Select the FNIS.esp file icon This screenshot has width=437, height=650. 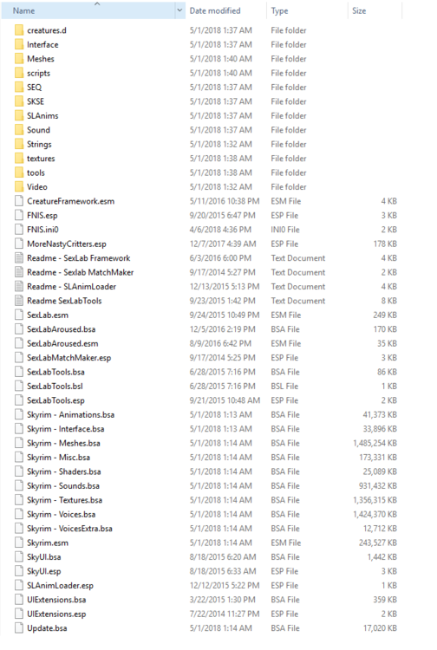(x=19, y=215)
